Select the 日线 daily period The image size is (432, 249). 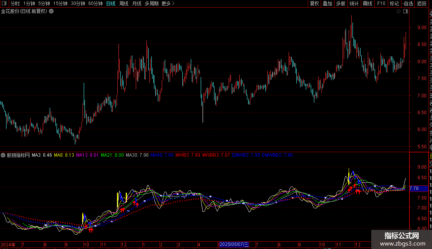111,3
